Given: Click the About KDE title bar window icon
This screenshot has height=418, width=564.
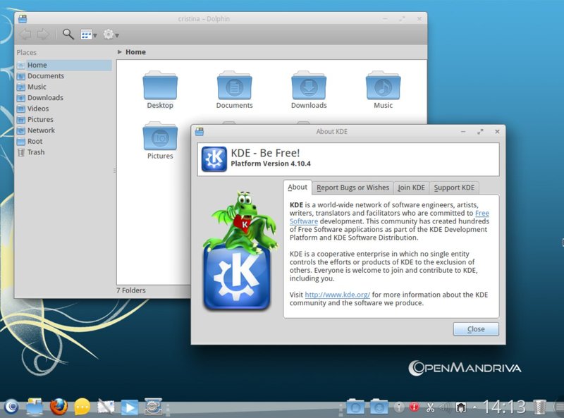Looking at the screenshot, I should [200, 132].
